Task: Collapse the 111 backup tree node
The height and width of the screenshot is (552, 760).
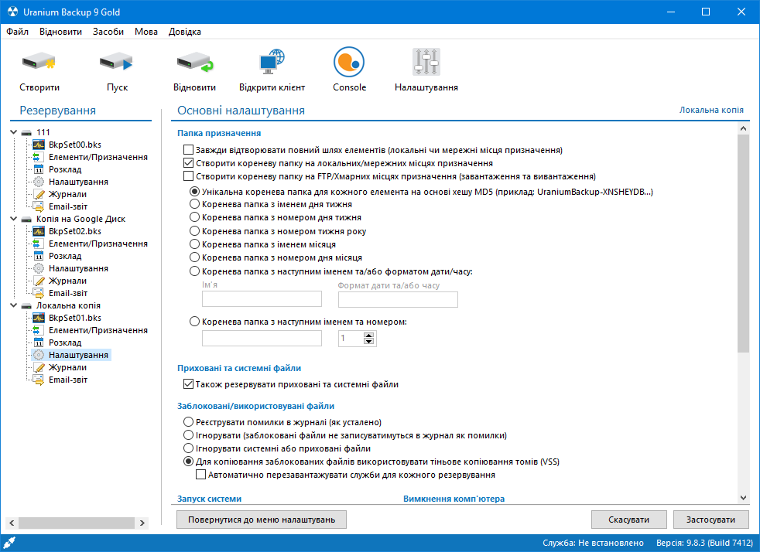Action: [14, 132]
